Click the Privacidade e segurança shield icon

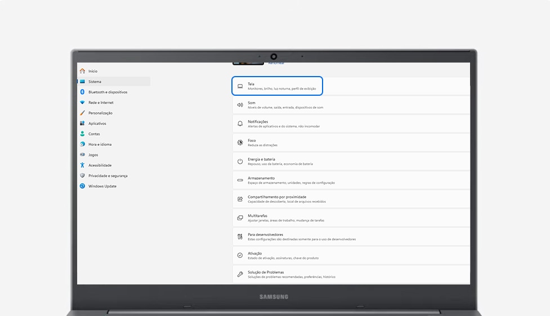(82, 176)
